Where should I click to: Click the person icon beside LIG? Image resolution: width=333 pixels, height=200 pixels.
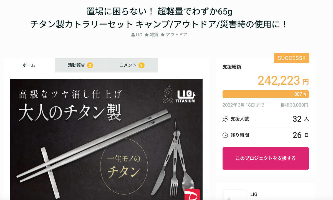click(x=133, y=35)
